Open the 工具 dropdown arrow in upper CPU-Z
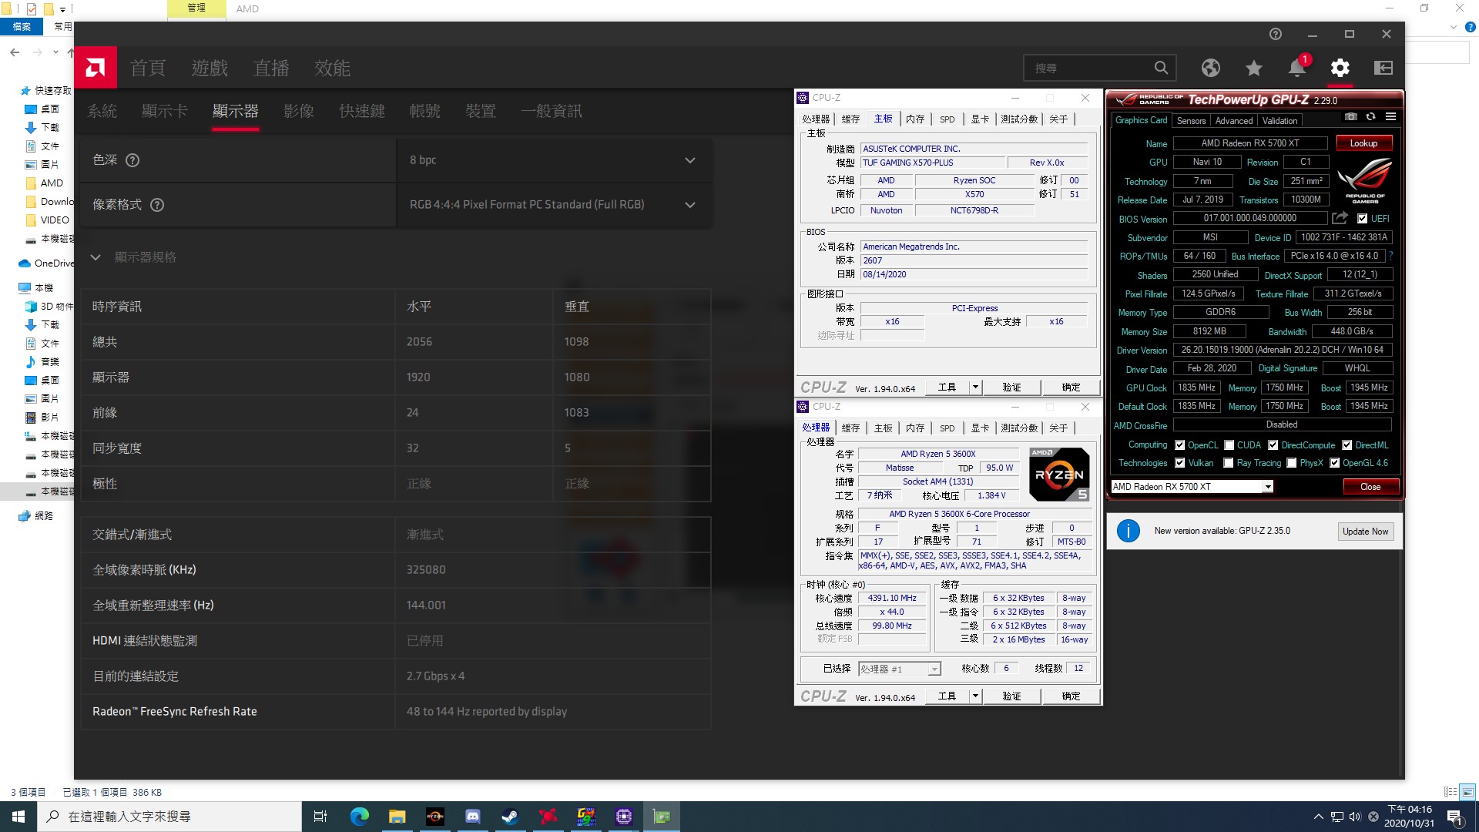 [x=975, y=387]
